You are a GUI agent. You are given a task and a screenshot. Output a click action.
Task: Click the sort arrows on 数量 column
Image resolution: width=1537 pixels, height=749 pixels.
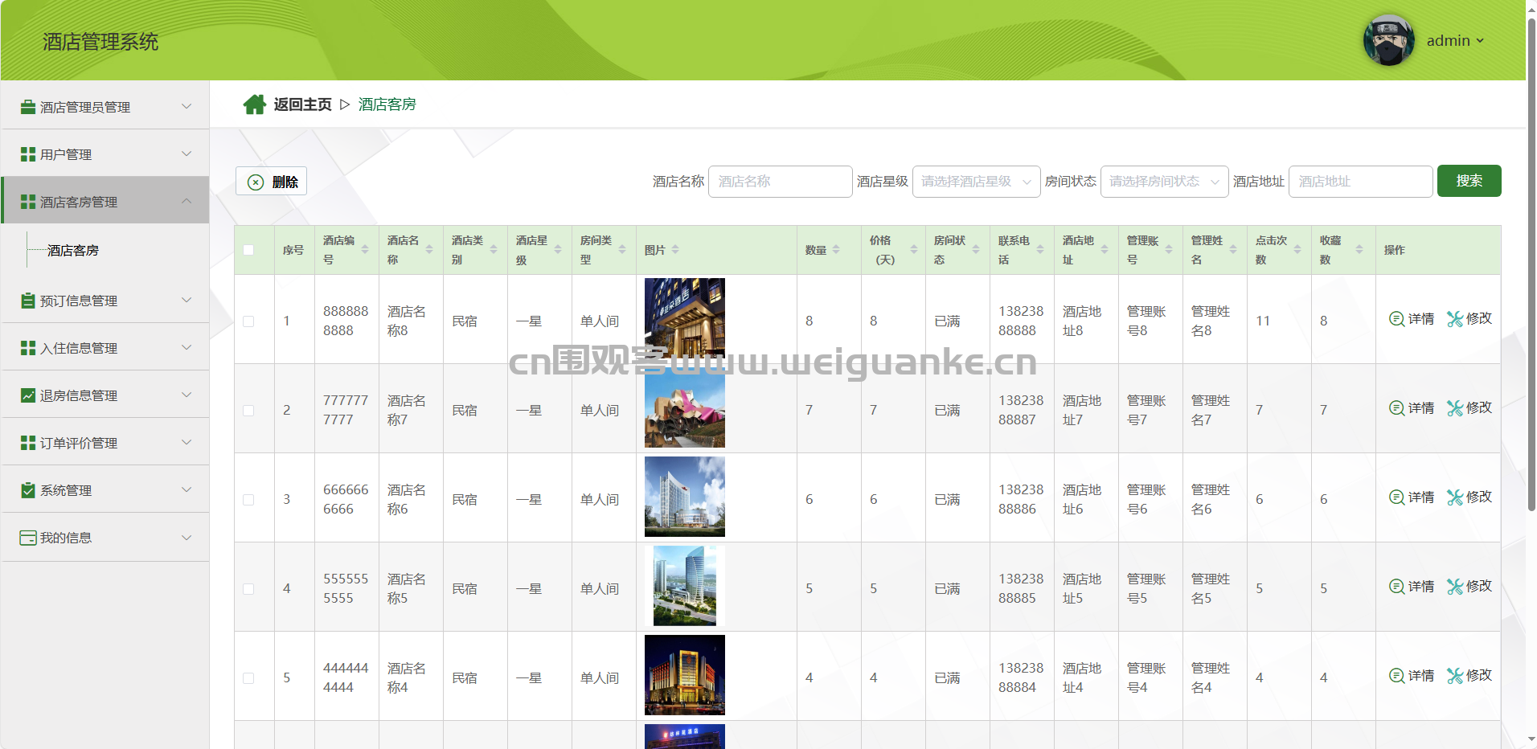click(x=836, y=250)
